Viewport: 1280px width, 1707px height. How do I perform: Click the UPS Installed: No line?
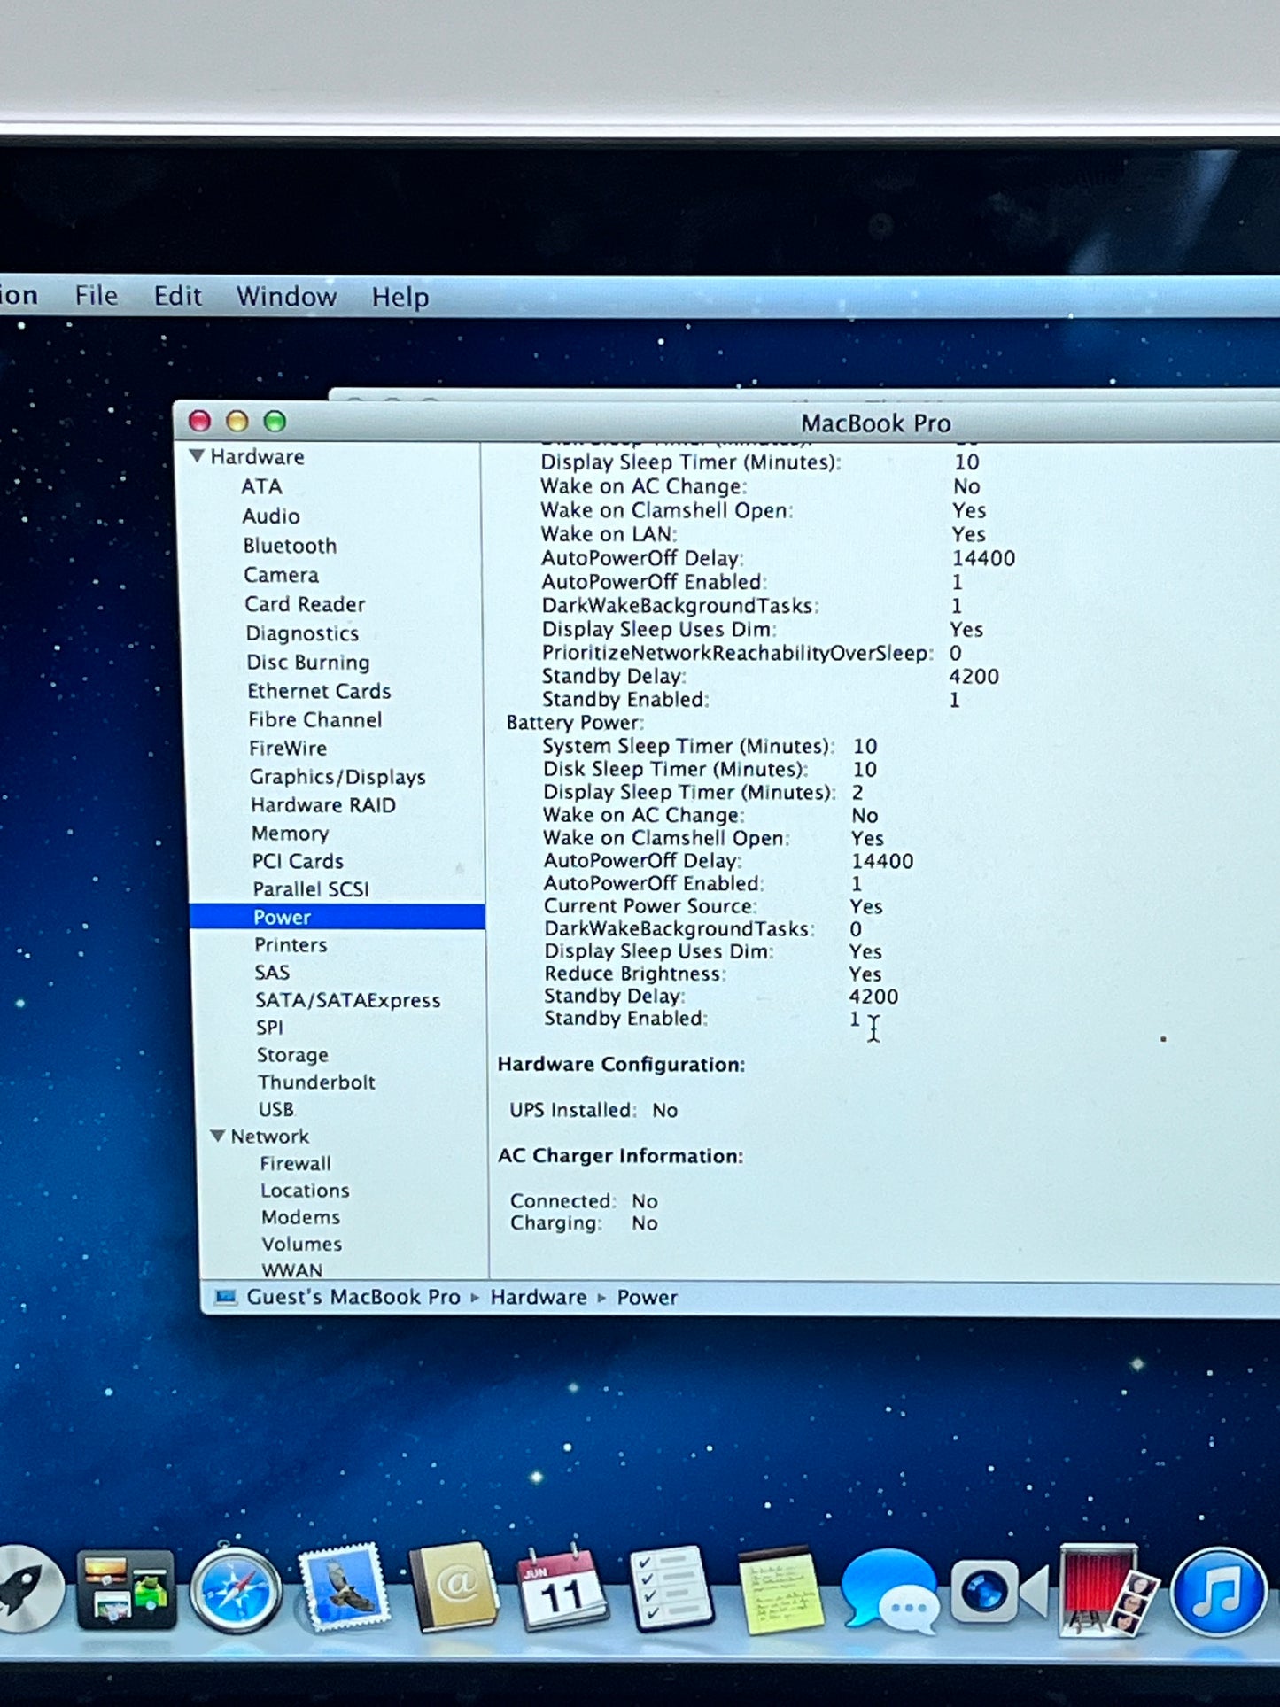(593, 1110)
